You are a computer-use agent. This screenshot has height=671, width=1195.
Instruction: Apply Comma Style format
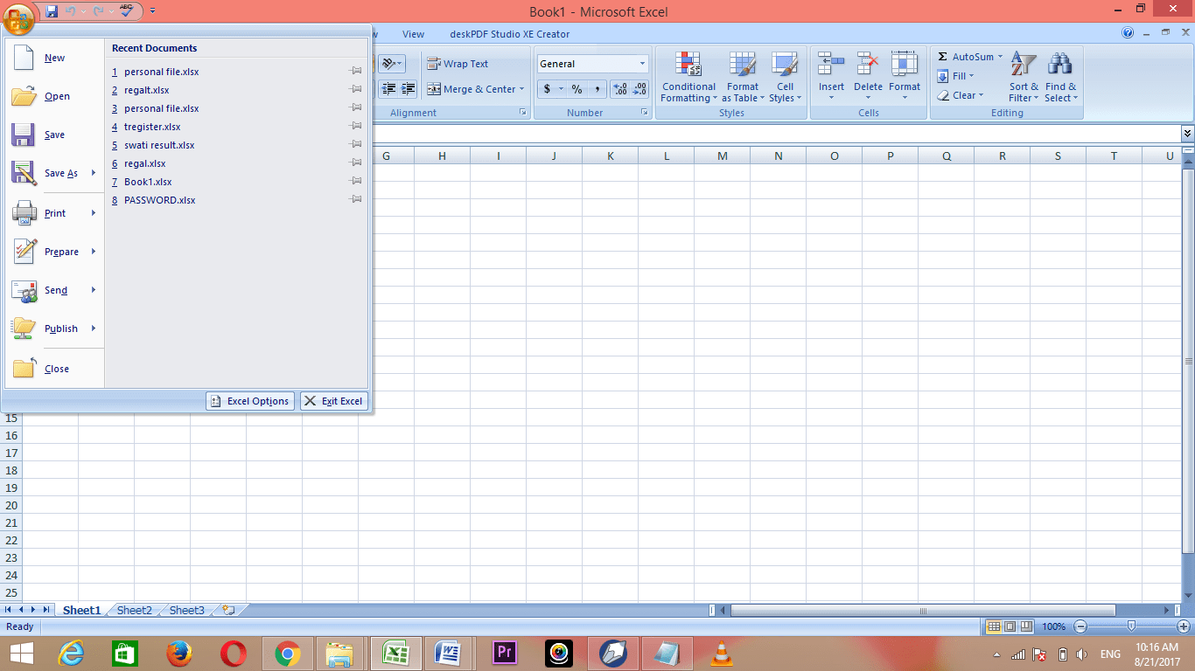pos(597,89)
